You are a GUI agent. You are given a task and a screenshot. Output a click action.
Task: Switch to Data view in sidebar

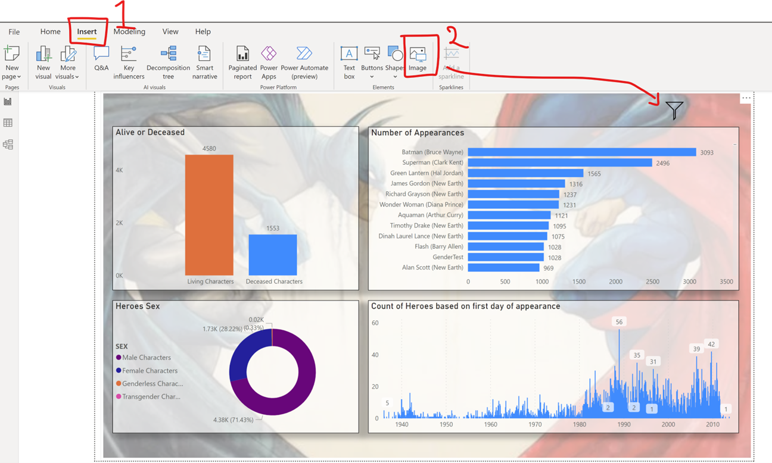[x=8, y=123]
